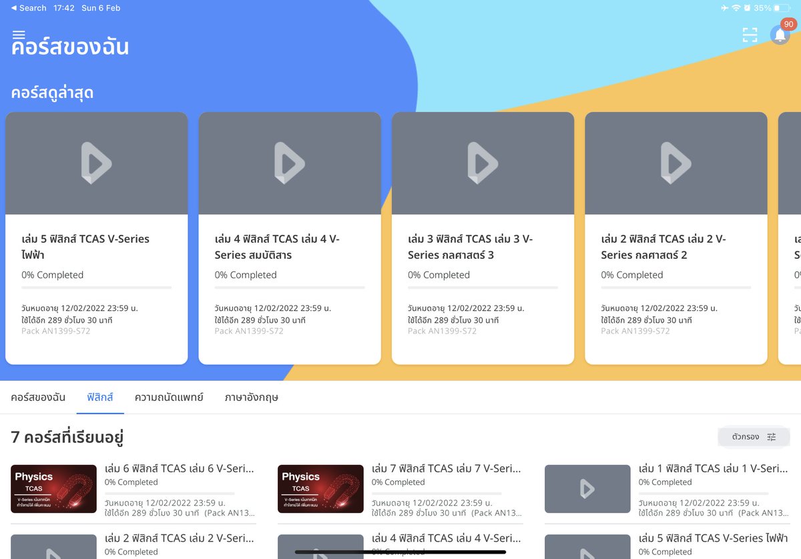
Task: Play thumbnail of เล่ม 5 ไฟฟ้า card
Action: [97, 163]
